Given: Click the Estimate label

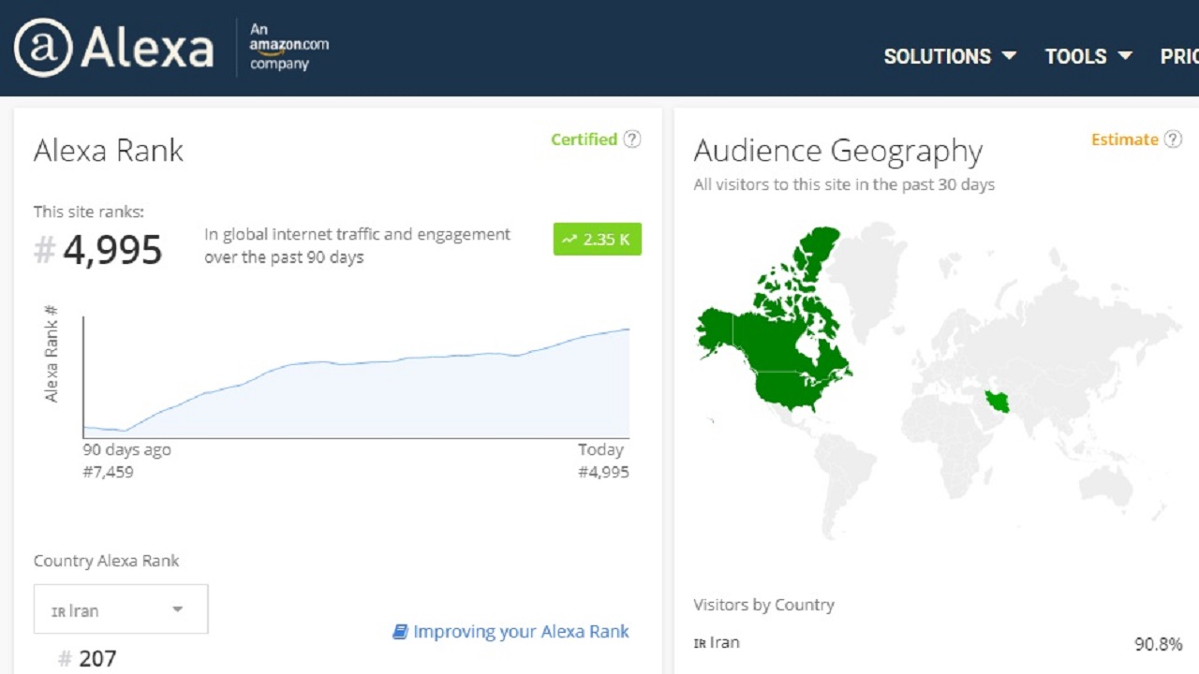Looking at the screenshot, I should [x=1125, y=139].
